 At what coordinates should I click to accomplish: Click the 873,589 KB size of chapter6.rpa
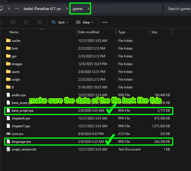pos(162,118)
